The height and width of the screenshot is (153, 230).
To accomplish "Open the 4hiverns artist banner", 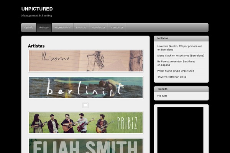I will point(85,61).
